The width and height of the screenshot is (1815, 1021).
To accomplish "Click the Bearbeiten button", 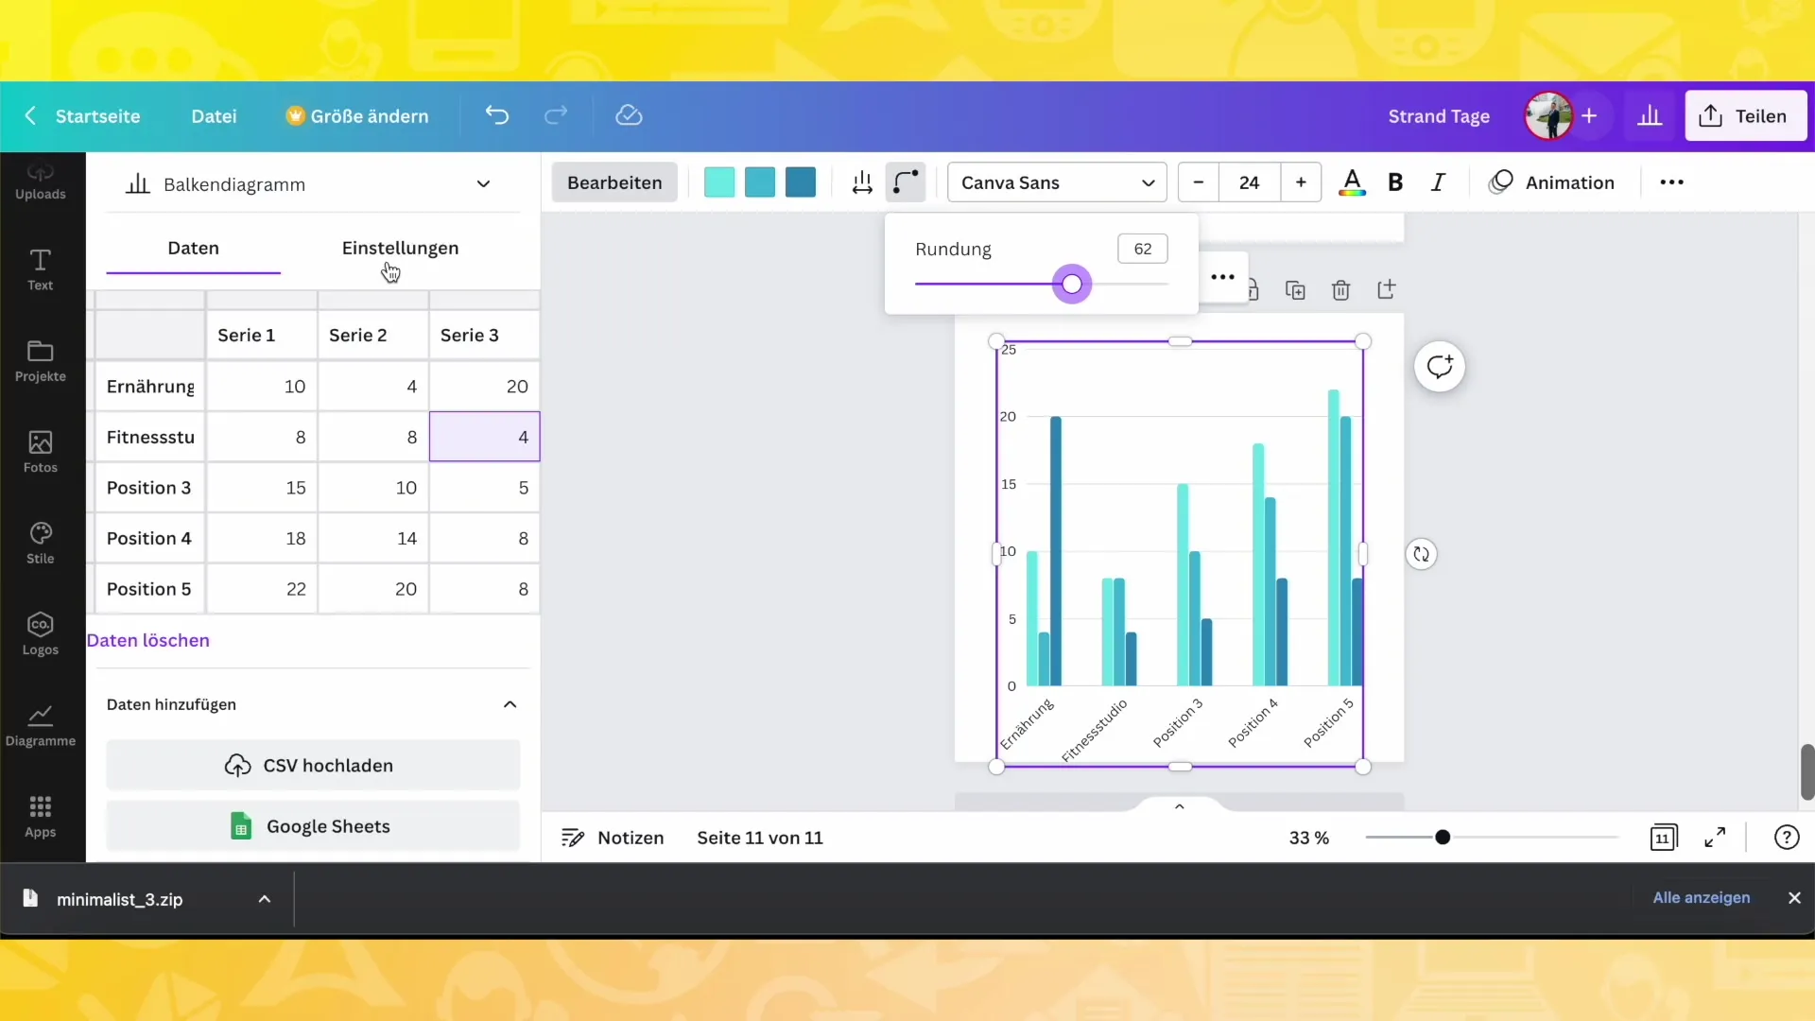I will (x=614, y=182).
